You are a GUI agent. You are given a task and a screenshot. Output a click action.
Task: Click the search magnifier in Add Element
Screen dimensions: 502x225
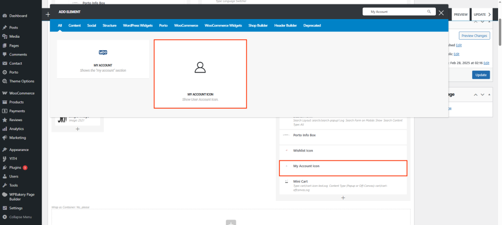(429, 11)
